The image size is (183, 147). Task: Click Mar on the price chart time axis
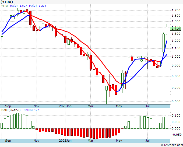click(x=91, y=106)
